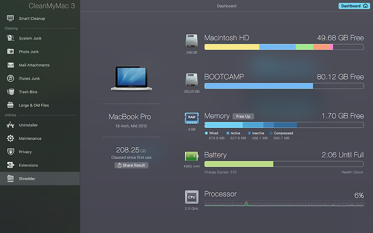Click green segment of Macintosh HD bar
Image resolution: width=373 pixels, height=233 pixels.
pos(305,47)
